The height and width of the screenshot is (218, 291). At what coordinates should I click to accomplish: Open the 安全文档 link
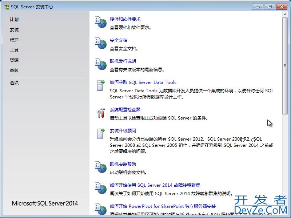[119, 40]
